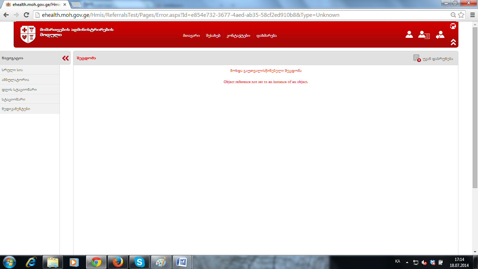
Task: Collapse the header with double up chevron
Action: (x=453, y=42)
